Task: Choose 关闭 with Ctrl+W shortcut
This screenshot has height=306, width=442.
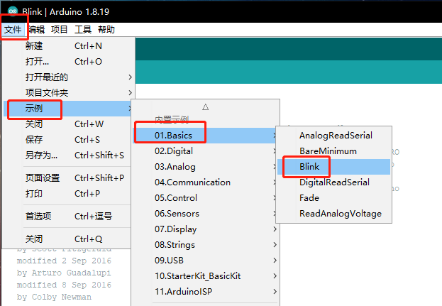Action: click(67, 124)
